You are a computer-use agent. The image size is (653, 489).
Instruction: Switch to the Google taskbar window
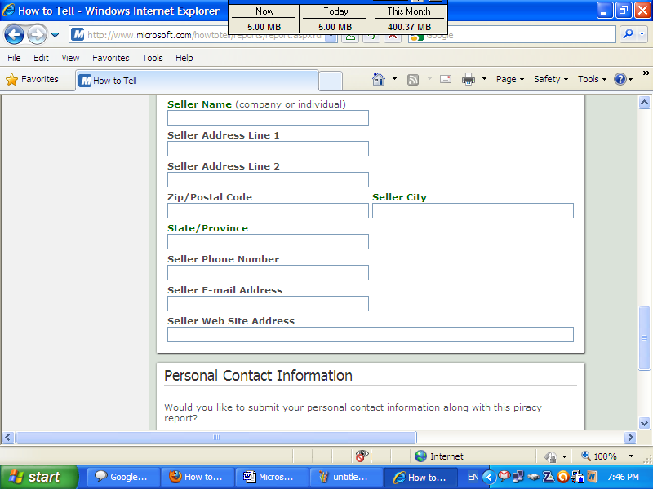point(124,477)
